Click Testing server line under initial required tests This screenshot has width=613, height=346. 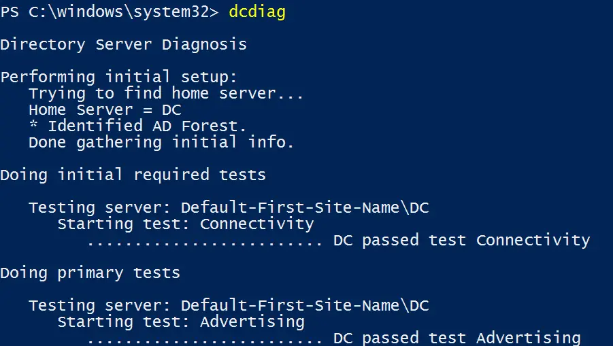[229, 207]
